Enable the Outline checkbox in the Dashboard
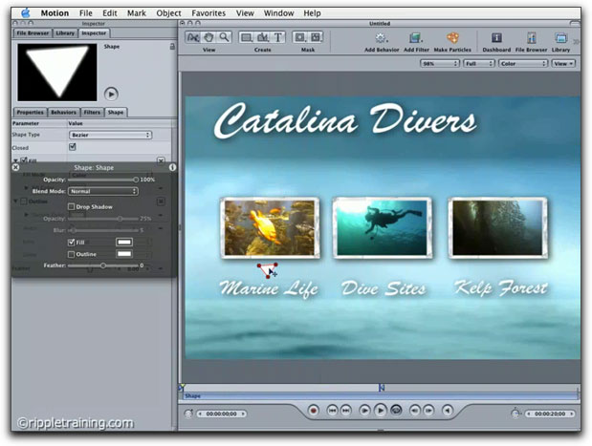Viewport: 592px width, 446px height. click(x=72, y=254)
